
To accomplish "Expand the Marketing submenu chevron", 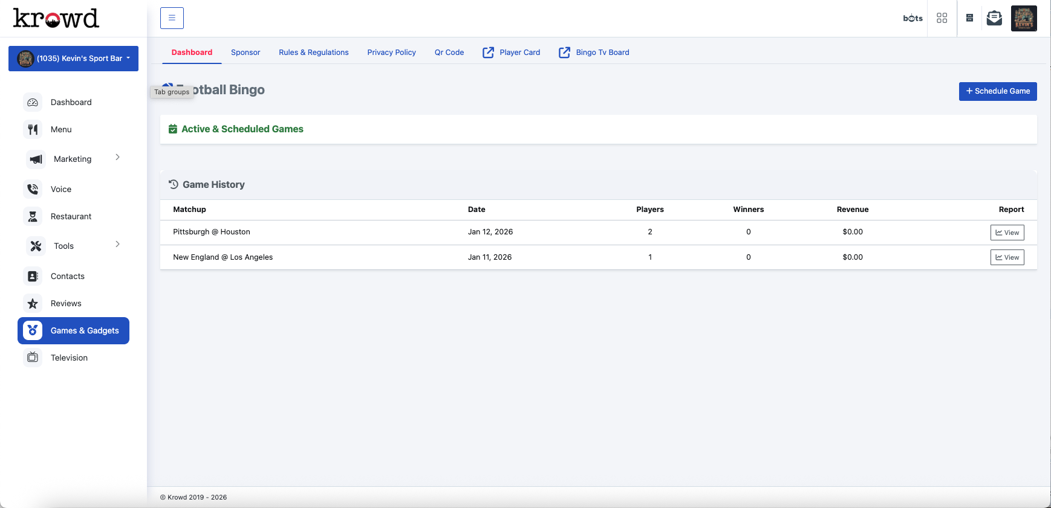I will pos(117,158).
